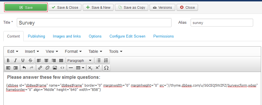Align text left
The height and width of the screenshot is (105, 262).
point(39,61)
